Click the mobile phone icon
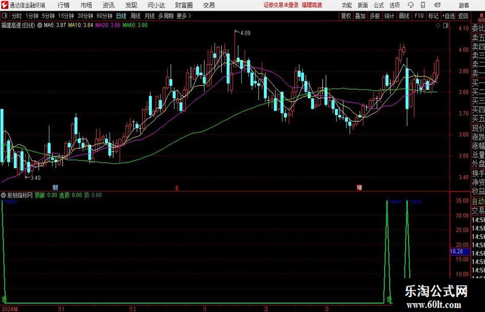This screenshot has width=485, height=312. click(x=423, y=5)
